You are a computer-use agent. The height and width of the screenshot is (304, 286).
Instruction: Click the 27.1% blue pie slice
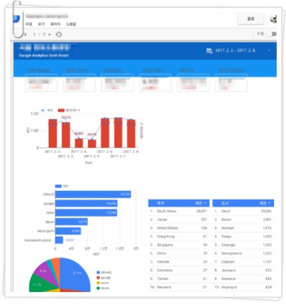(x=75, y=275)
